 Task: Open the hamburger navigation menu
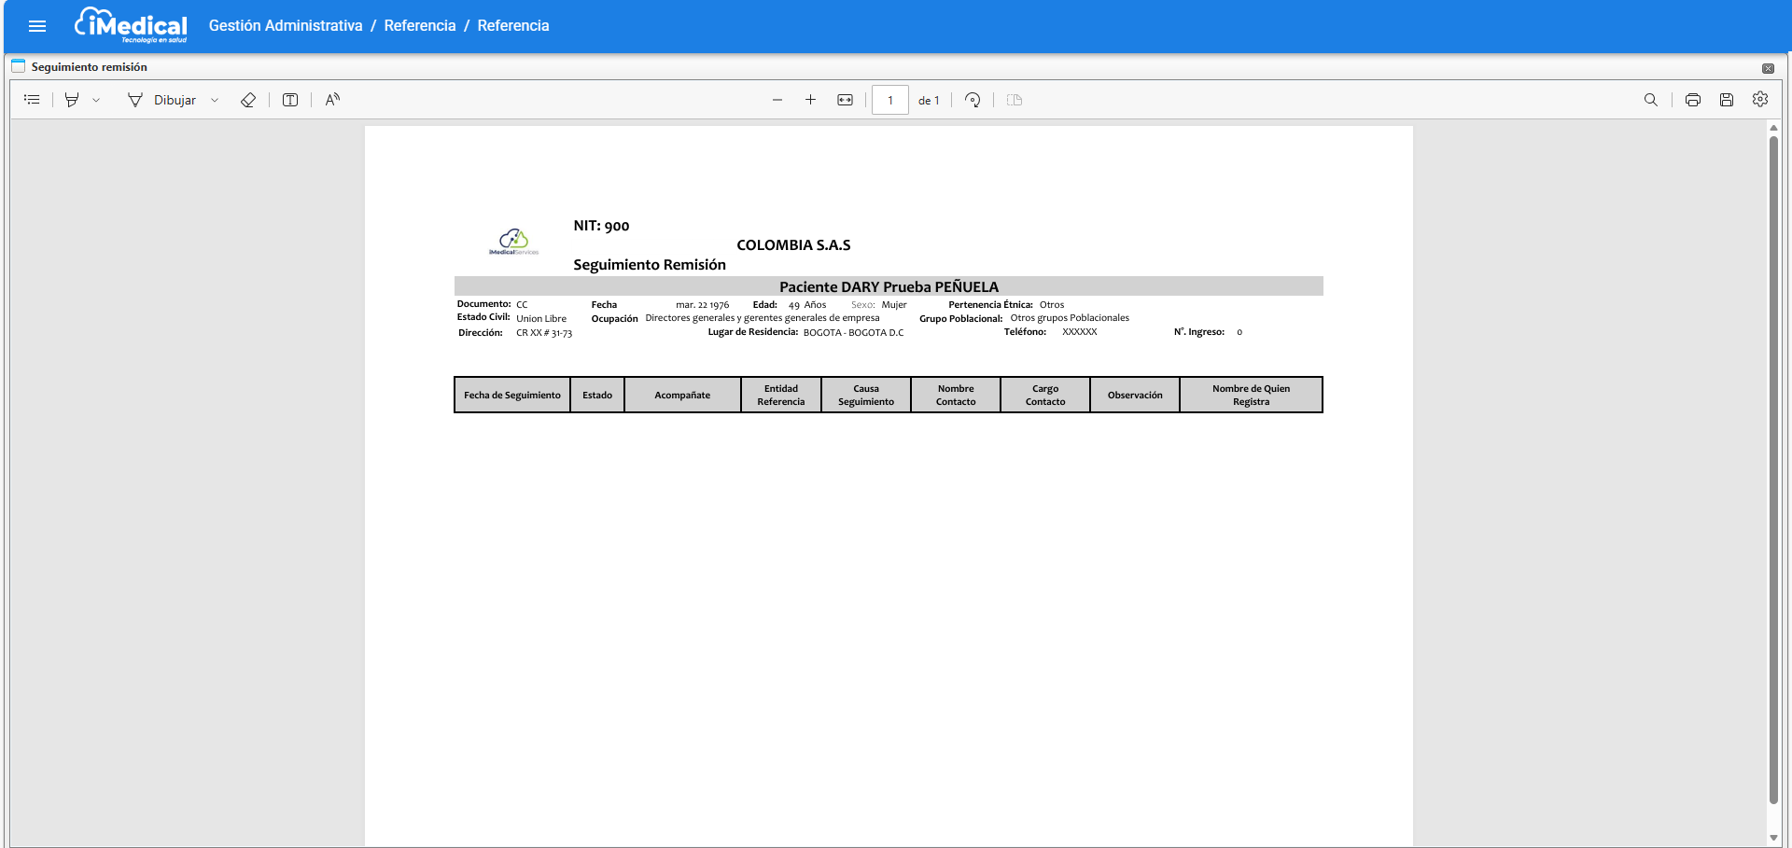click(x=37, y=26)
